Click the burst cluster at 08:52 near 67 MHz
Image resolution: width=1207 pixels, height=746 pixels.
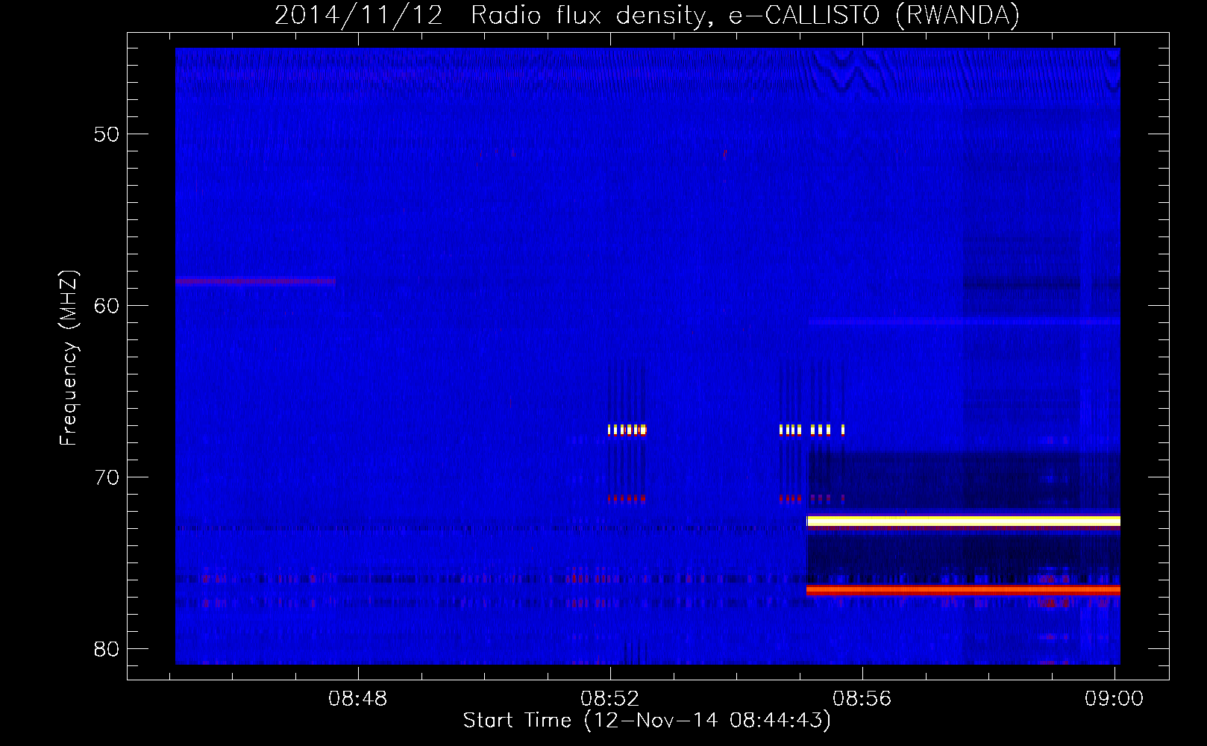point(627,430)
